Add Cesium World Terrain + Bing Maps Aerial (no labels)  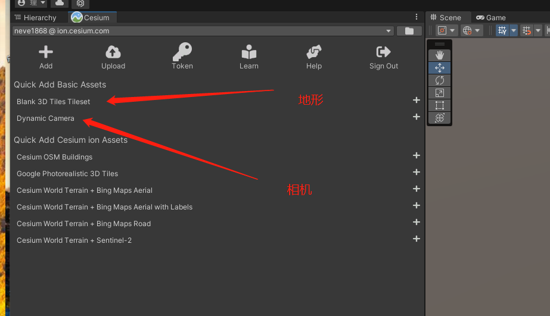(x=417, y=189)
